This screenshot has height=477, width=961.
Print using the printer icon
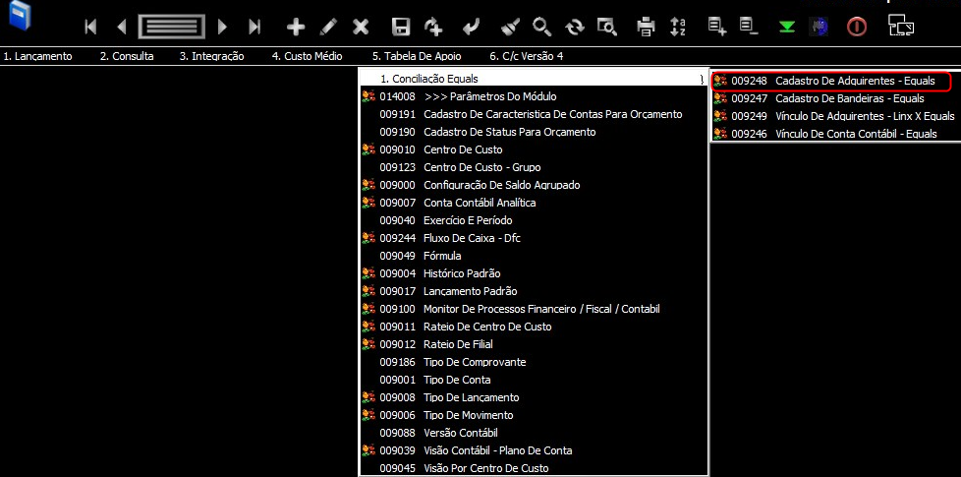point(646,27)
